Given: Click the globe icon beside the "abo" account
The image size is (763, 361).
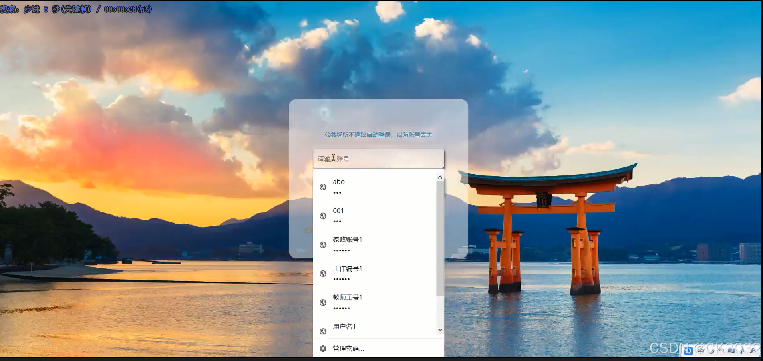Looking at the screenshot, I should tap(324, 187).
